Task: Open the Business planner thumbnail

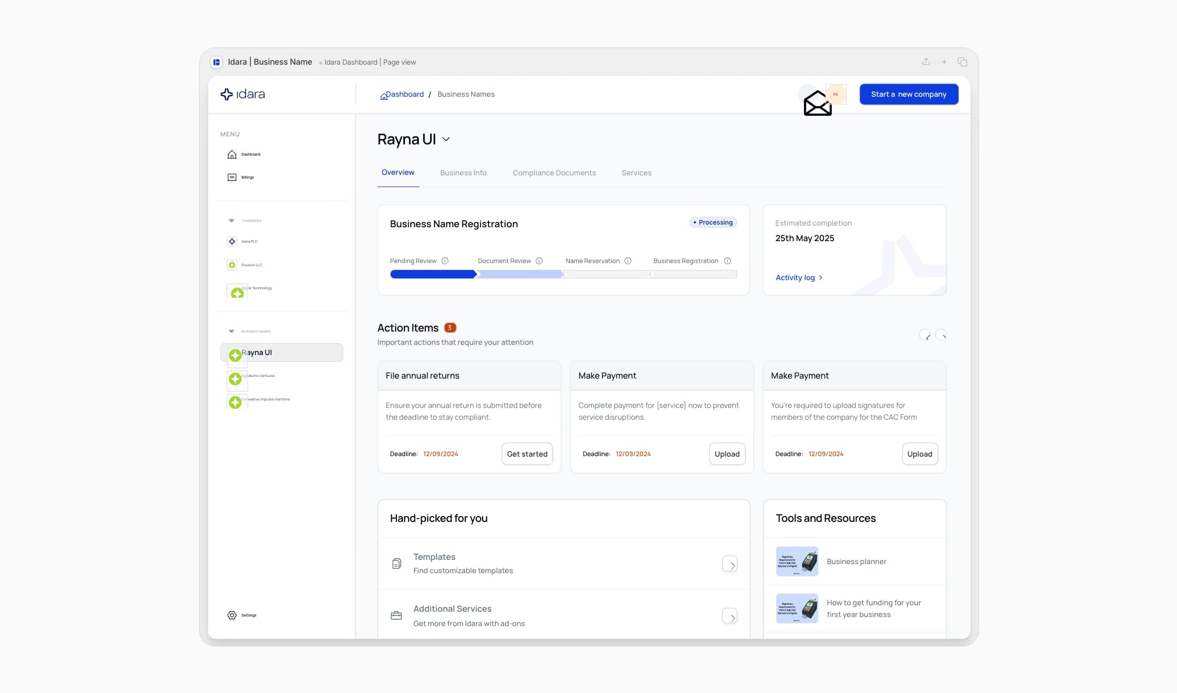Action: point(797,561)
